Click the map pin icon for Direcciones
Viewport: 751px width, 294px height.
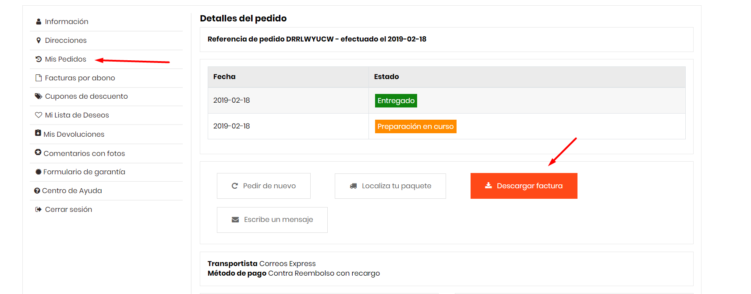[39, 41]
